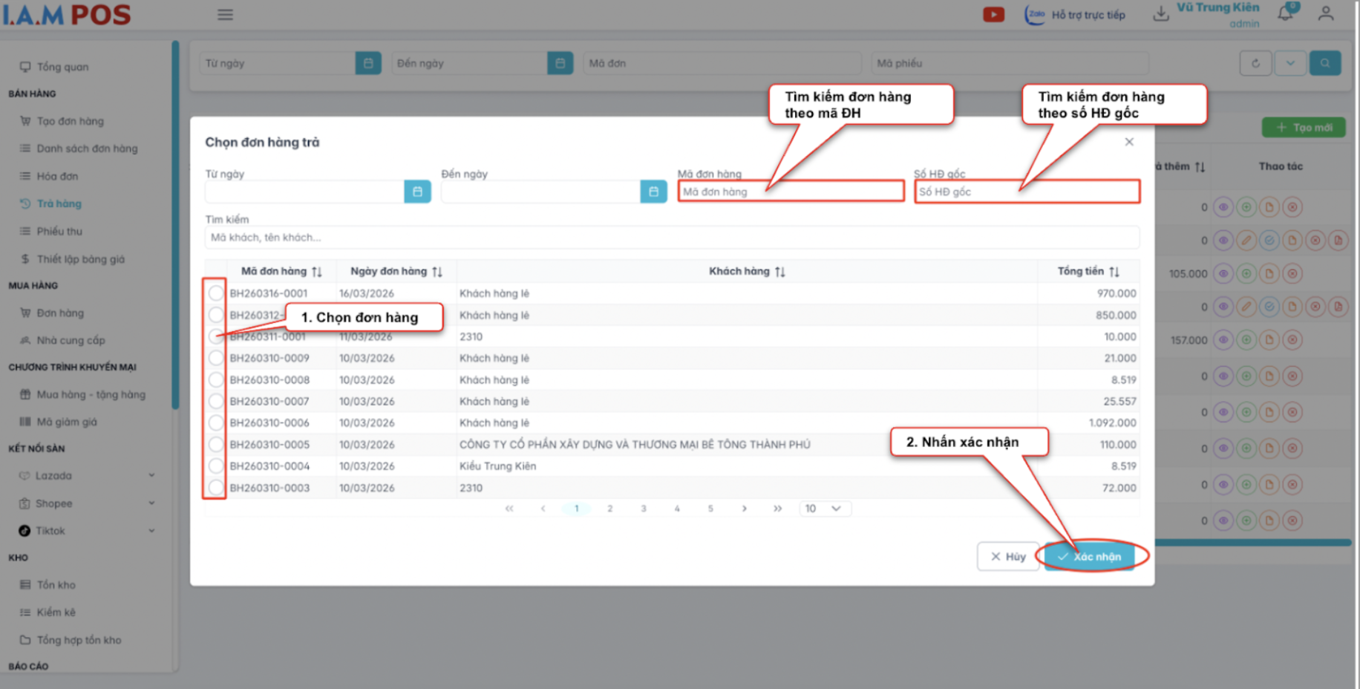Open Tồn kho in the sidebar
The width and height of the screenshot is (1360, 689).
(x=56, y=585)
